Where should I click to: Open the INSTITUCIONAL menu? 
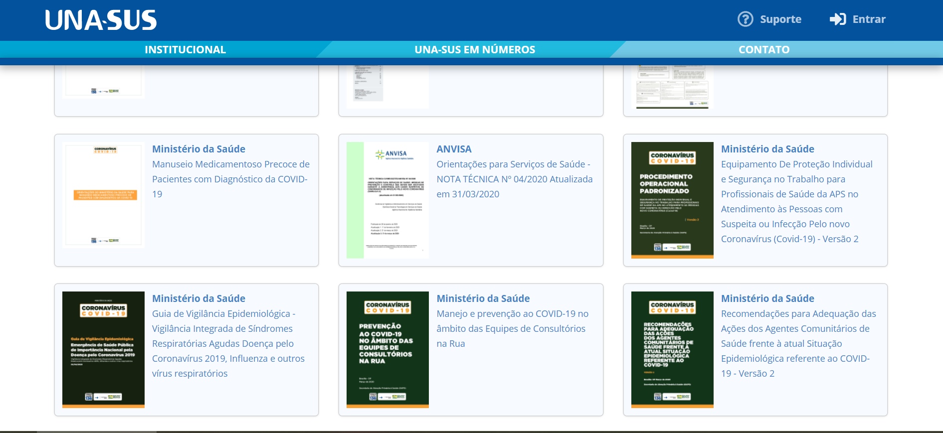pyautogui.click(x=185, y=49)
